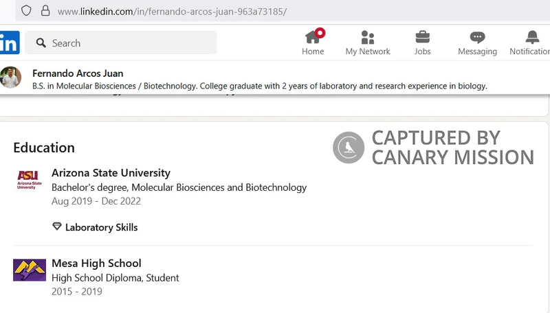Click the LinkedIn logo icon
Image resolution: width=550 pixels, height=313 pixels.
(x=10, y=43)
